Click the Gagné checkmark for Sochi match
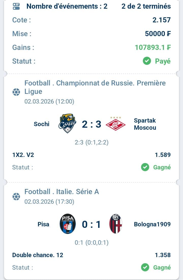 145,167
